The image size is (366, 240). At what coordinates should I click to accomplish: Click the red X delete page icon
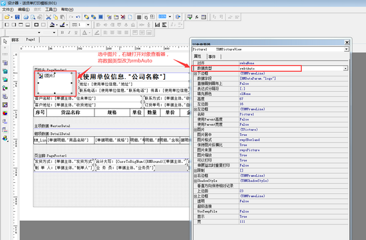[123, 17]
